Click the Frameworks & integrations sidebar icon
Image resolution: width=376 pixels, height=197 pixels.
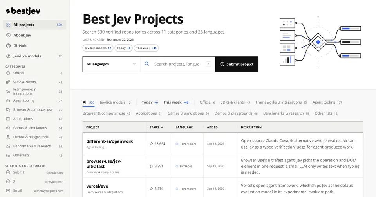click(8, 91)
